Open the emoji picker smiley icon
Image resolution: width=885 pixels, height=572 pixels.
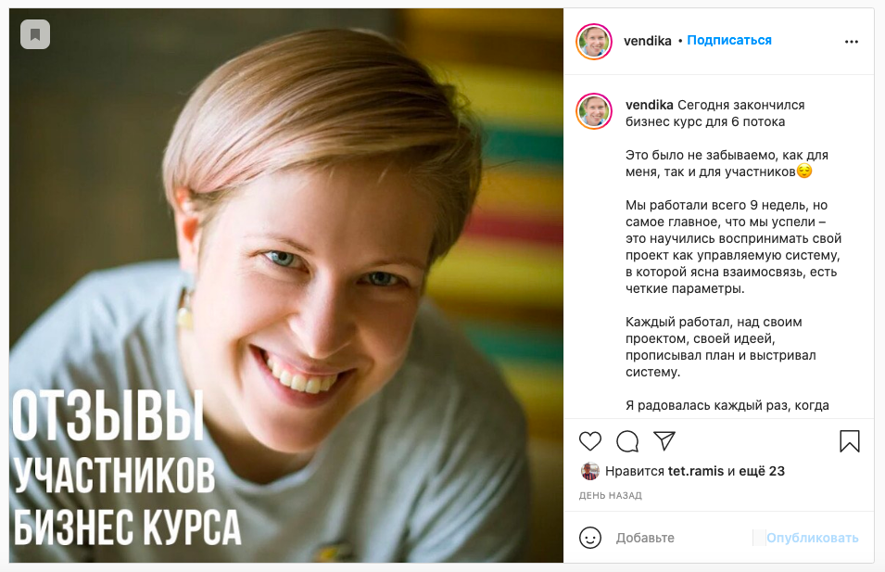click(x=590, y=538)
